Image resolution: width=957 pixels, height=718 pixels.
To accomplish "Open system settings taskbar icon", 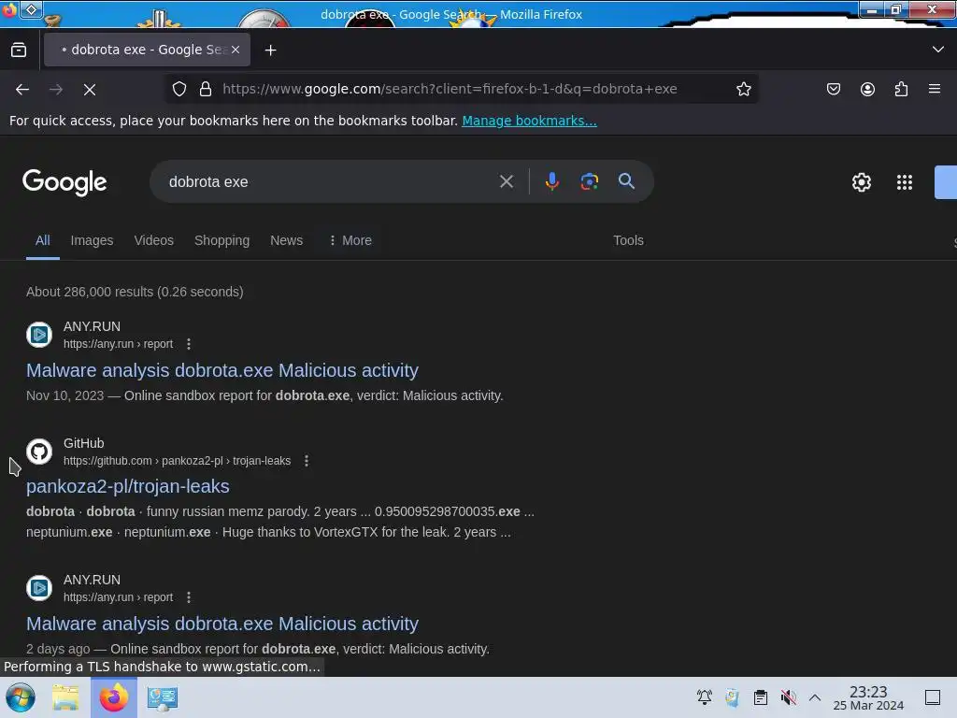I will 163,697.
